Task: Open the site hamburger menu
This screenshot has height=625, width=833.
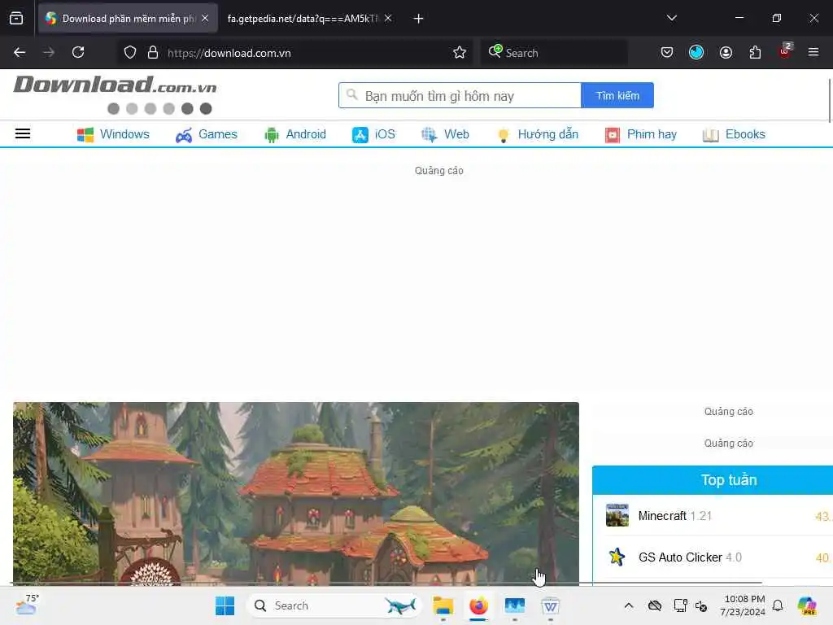Action: pos(23,134)
